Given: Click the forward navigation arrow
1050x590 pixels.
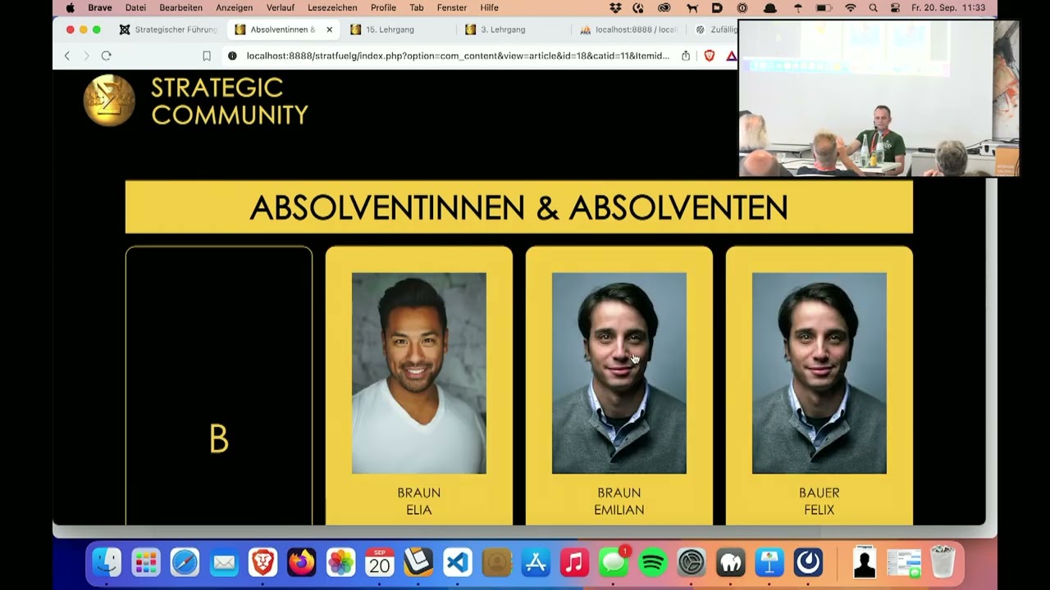Looking at the screenshot, I should (x=86, y=56).
